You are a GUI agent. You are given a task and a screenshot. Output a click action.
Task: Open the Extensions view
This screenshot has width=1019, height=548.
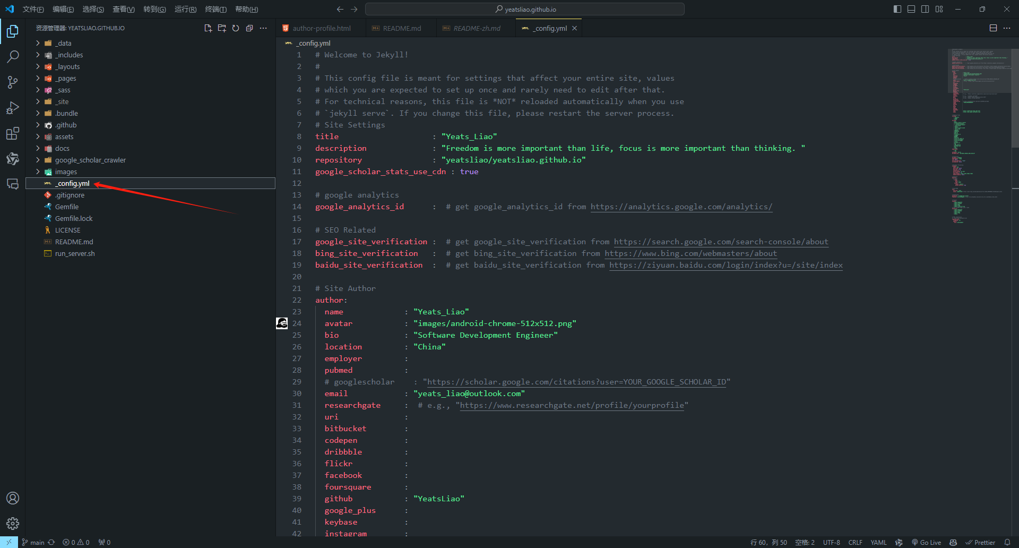click(13, 133)
